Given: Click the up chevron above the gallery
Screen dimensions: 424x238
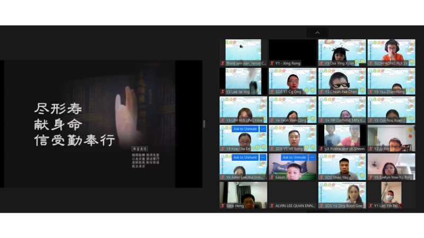Looking at the screenshot, I should (317, 33).
